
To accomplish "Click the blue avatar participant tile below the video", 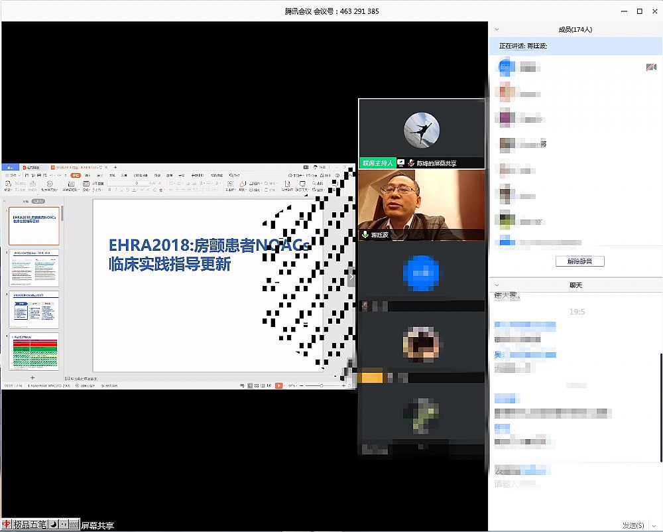I will coord(421,273).
